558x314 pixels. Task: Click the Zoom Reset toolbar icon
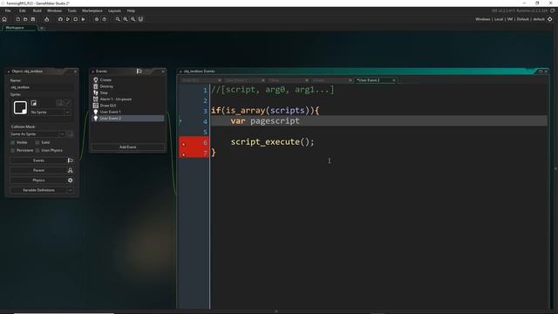(126, 19)
